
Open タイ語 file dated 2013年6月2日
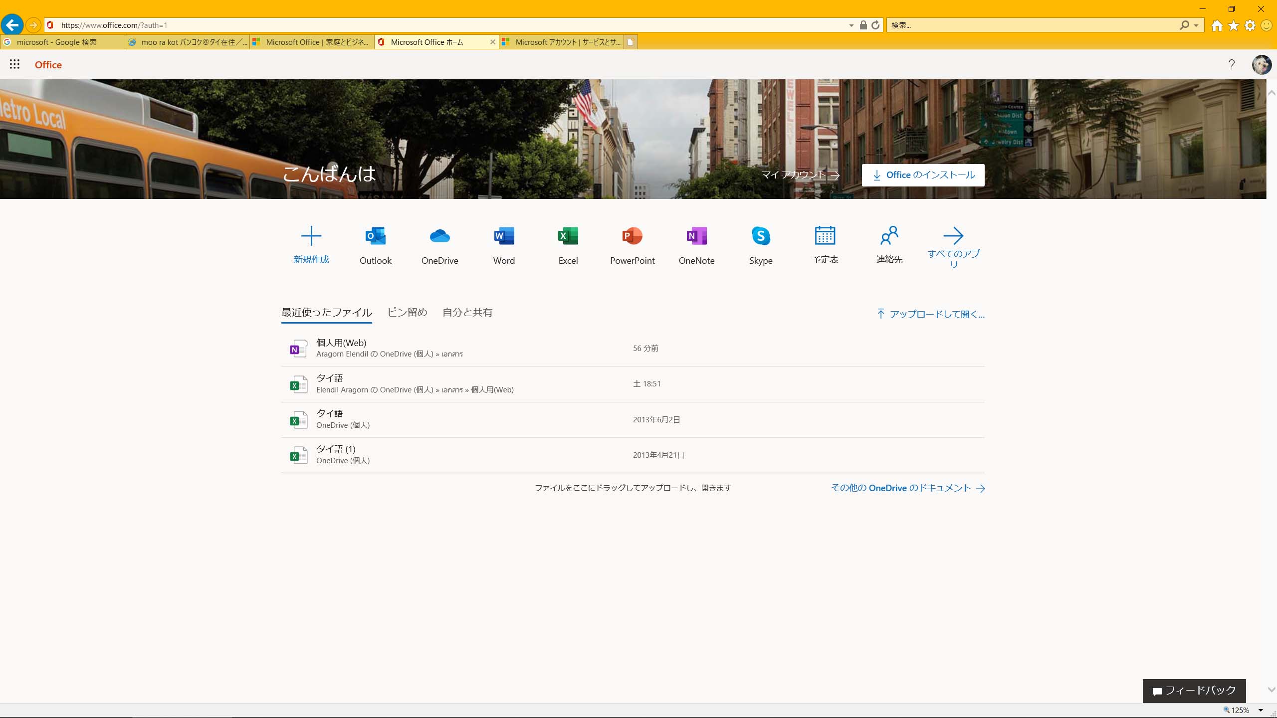(633, 419)
